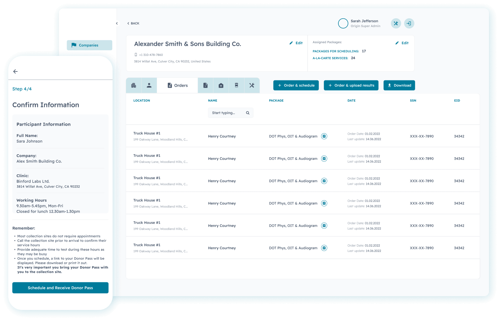Click the logout icon in header
The image size is (500, 321).
coord(409,23)
